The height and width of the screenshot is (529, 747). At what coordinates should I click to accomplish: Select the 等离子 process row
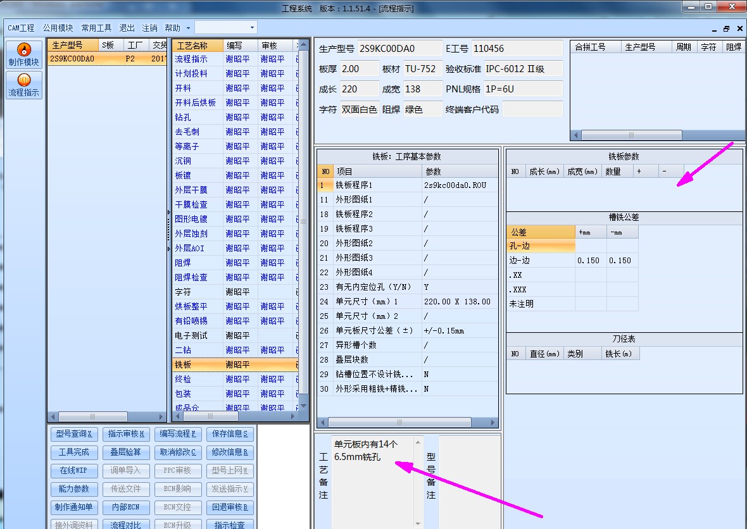pos(235,146)
